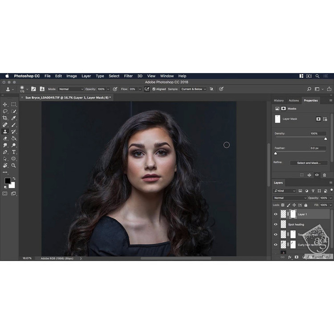Select the Zoom tool in toolbar

click(x=14, y=165)
